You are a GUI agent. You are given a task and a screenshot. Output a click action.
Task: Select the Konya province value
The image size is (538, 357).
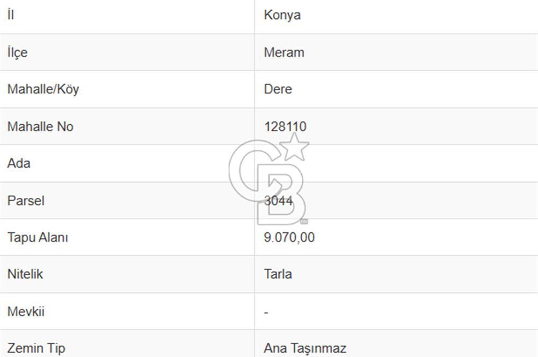(282, 15)
